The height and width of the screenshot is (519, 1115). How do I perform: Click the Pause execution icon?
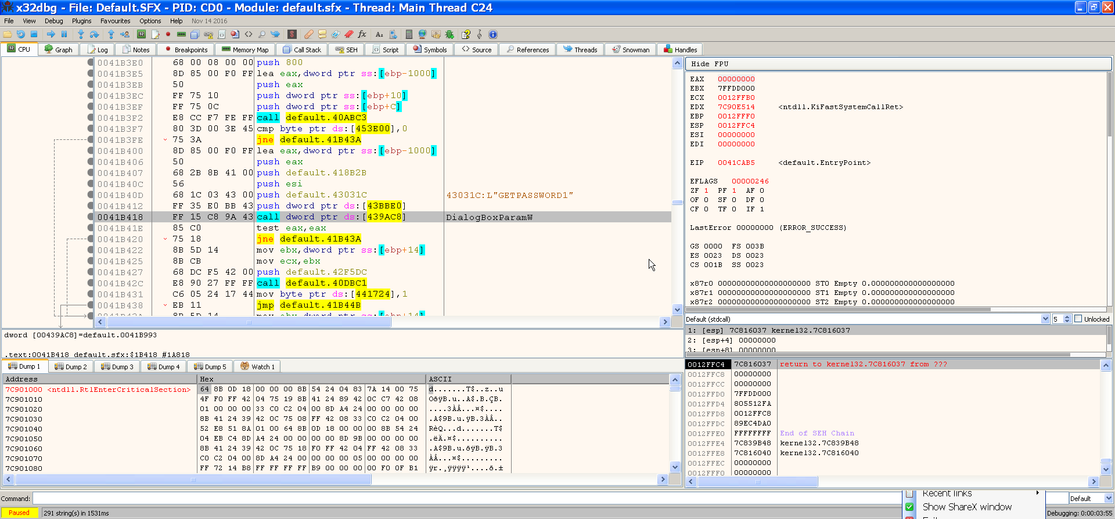pos(64,34)
